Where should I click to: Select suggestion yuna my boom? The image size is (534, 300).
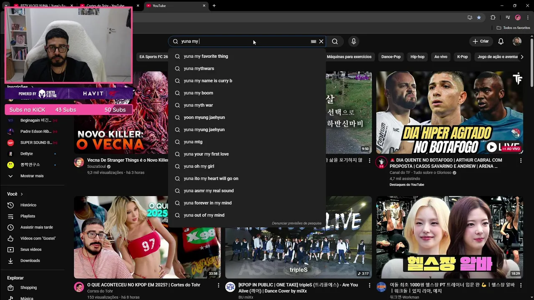click(x=247, y=93)
